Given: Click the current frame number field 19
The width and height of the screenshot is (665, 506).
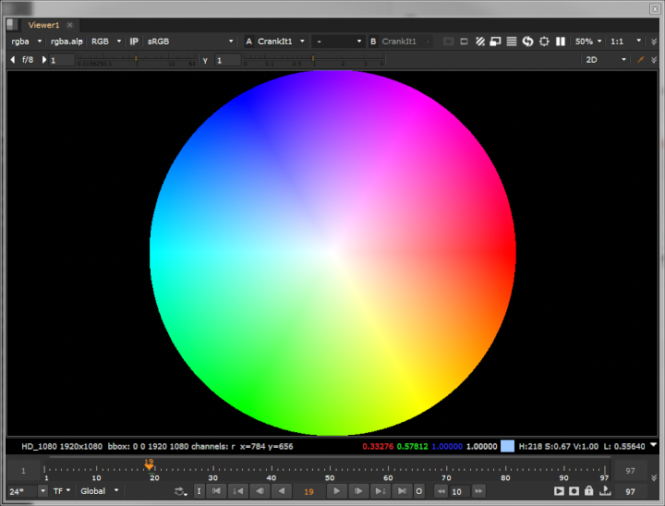Looking at the screenshot, I should pyautogui.click(x=308, y=491).
